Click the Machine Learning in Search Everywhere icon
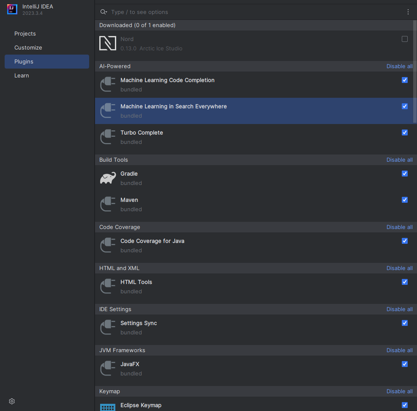The image size is (417, 411). coord(108,110)
